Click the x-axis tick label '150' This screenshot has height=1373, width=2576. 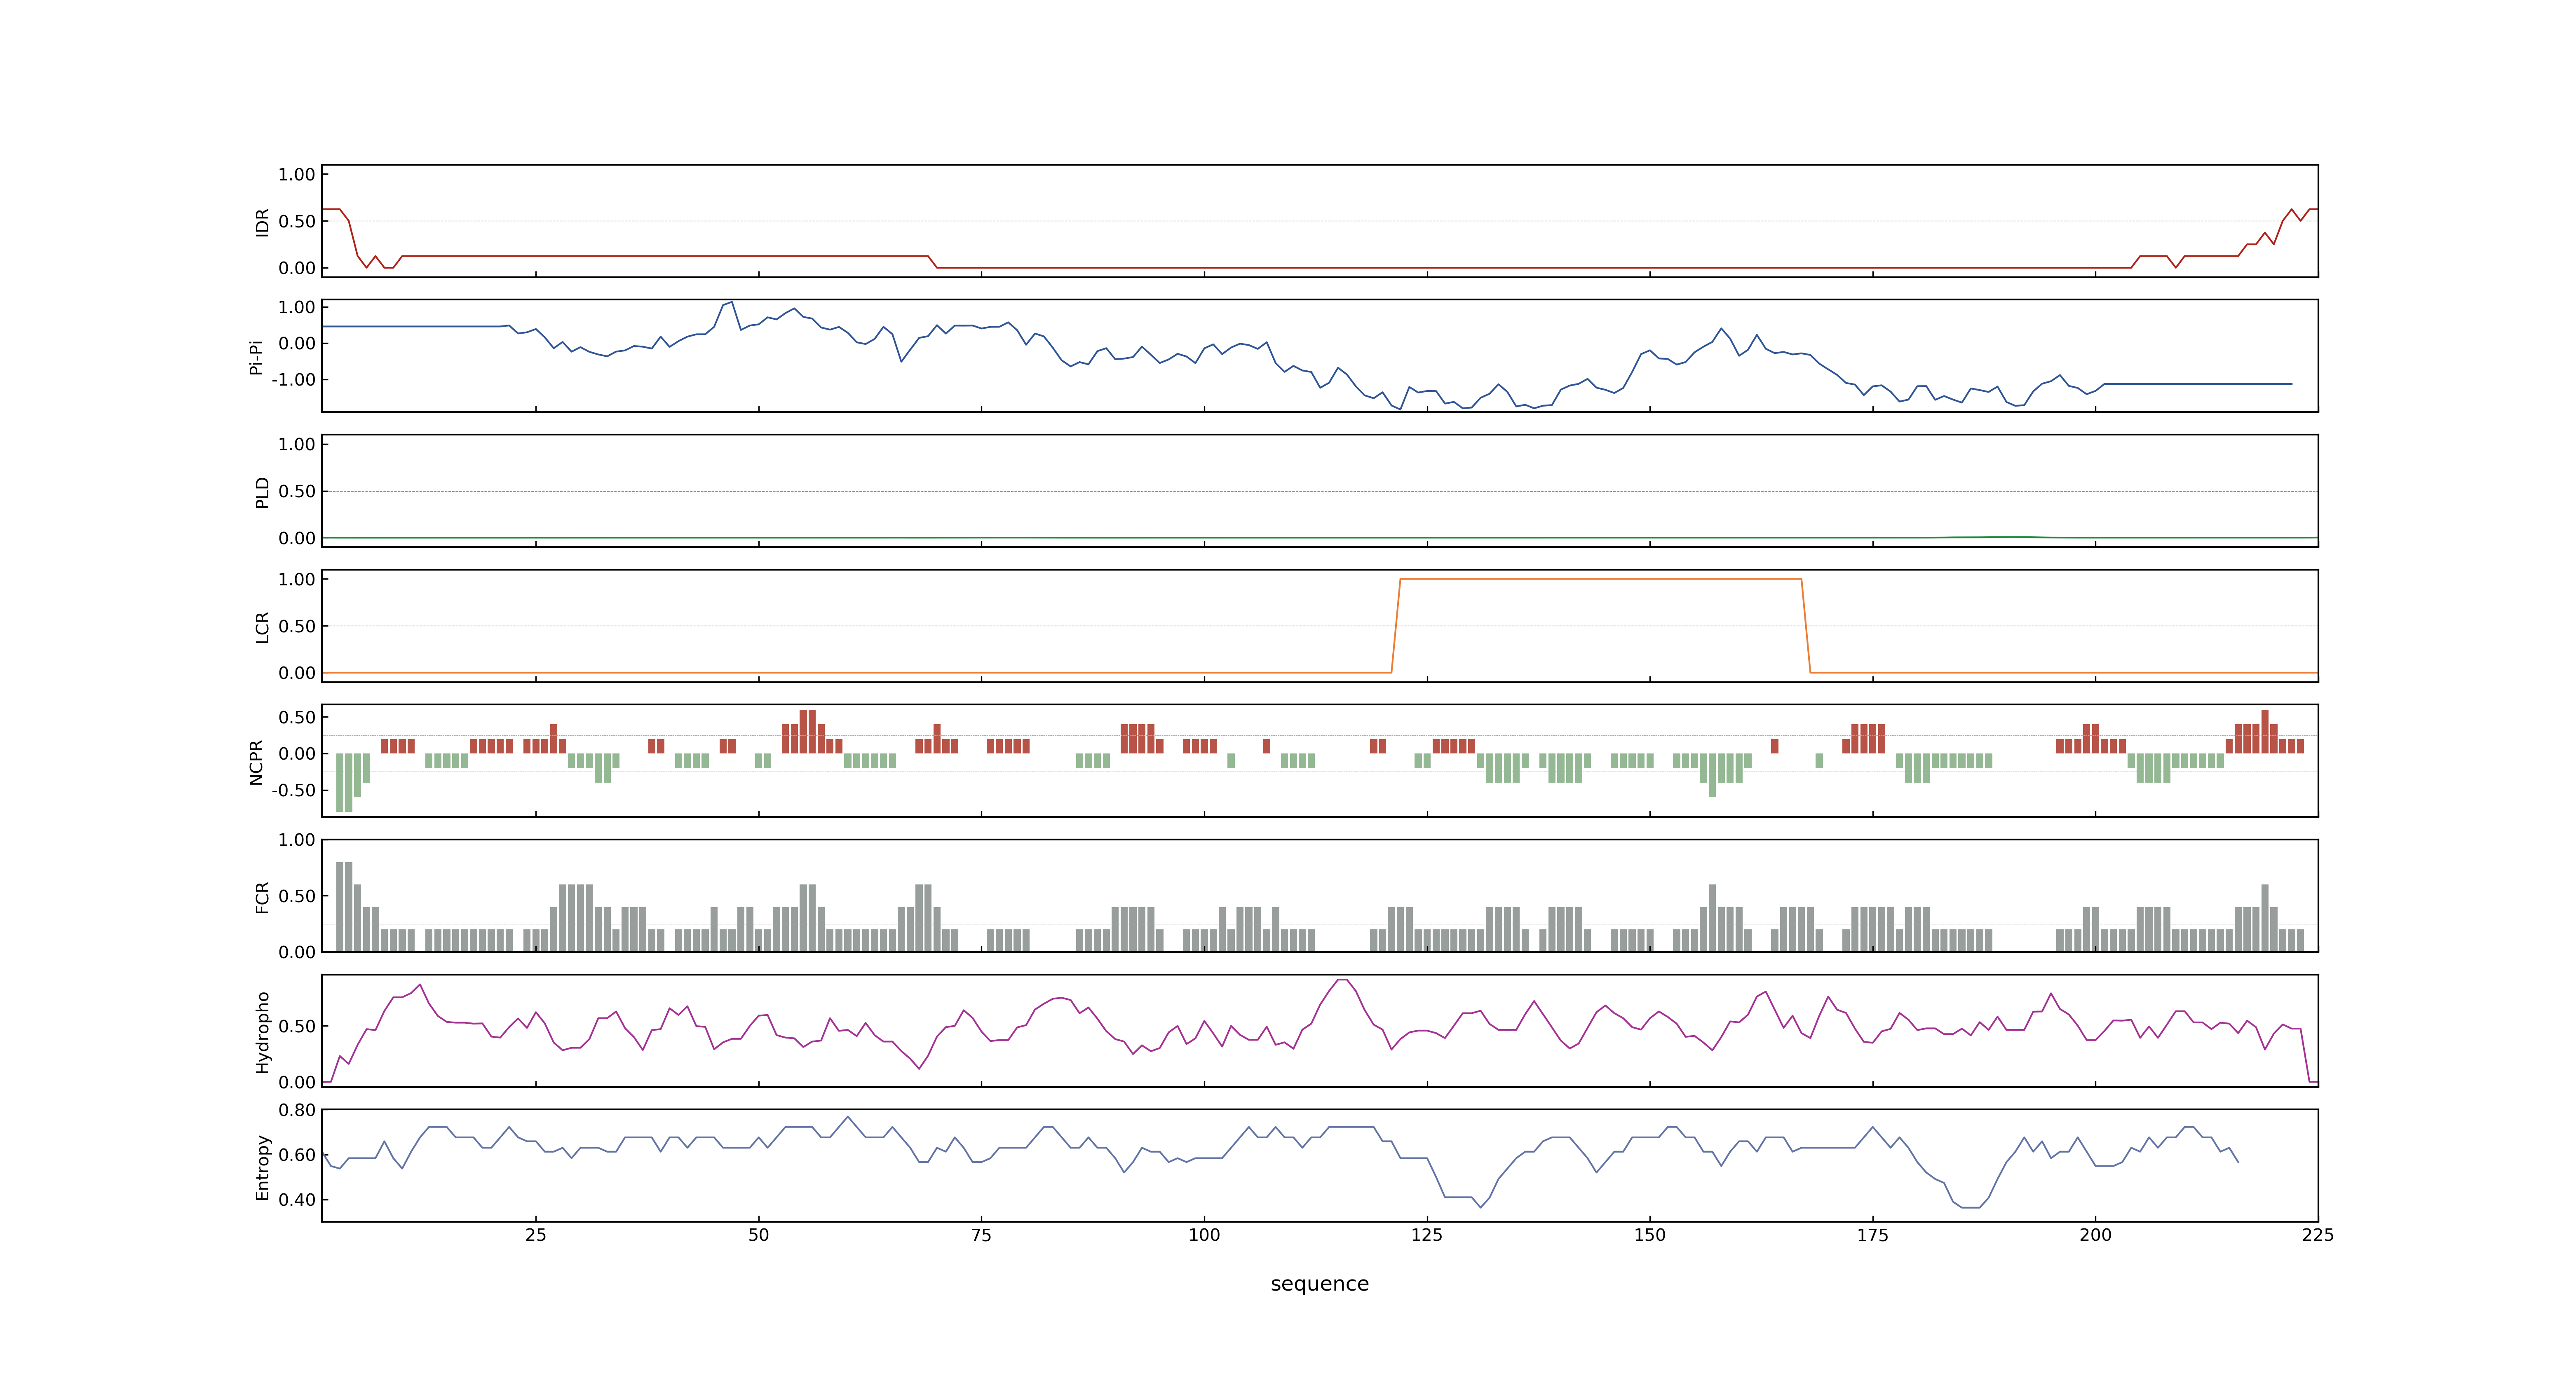[1650, 1235]
